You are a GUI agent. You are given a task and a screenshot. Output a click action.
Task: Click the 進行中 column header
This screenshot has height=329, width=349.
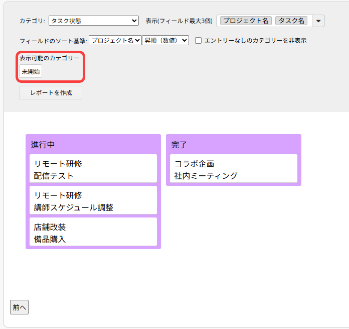click(x=43, y=145)
